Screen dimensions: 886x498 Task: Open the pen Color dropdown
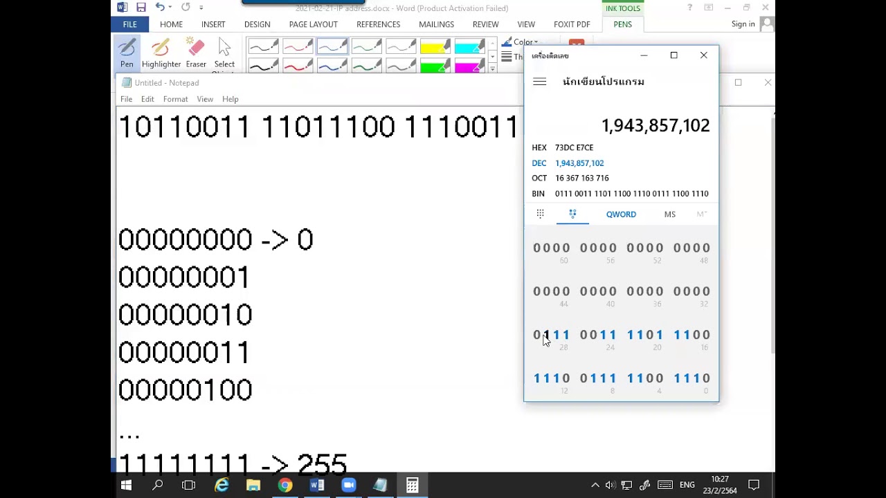click(519, 42)
